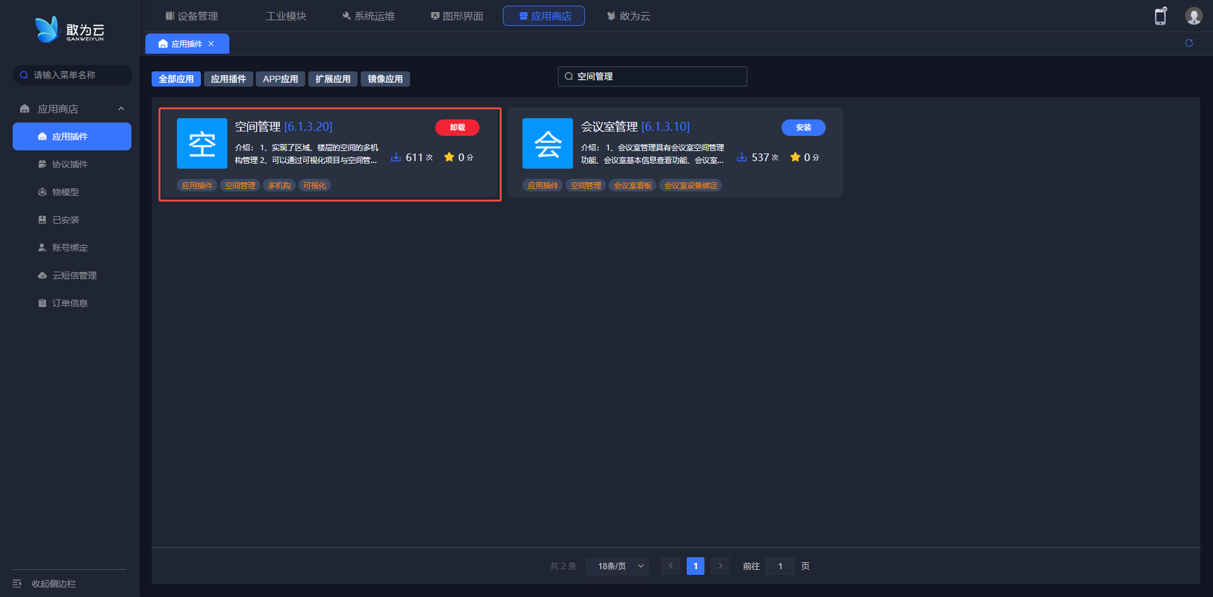Filter by 扩展应用
This screenshot has width=1213, height=597.
pos(333,79)
